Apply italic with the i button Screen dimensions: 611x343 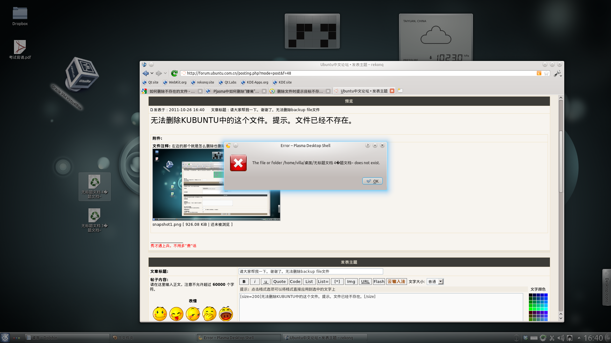pos(255,282)
